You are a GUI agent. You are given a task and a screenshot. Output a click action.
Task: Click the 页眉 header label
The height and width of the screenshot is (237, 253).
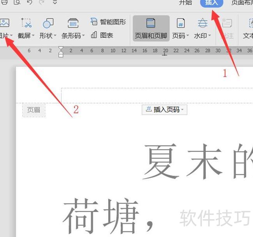[34, 110]
